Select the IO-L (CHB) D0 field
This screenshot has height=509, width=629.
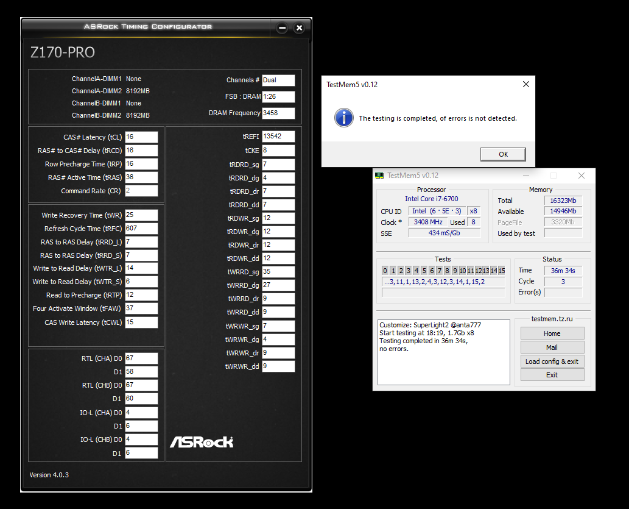click(x=142, y=440)
